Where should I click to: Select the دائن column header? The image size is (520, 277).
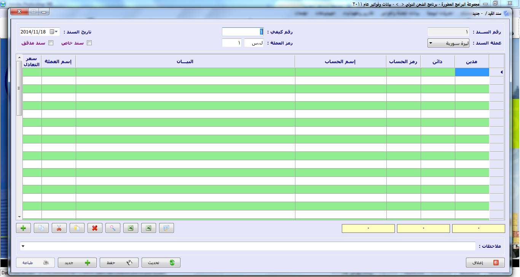[x=438, y=61]
